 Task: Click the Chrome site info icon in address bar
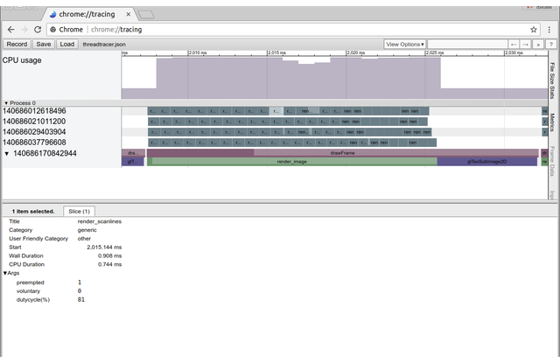(x=52, y=30)
